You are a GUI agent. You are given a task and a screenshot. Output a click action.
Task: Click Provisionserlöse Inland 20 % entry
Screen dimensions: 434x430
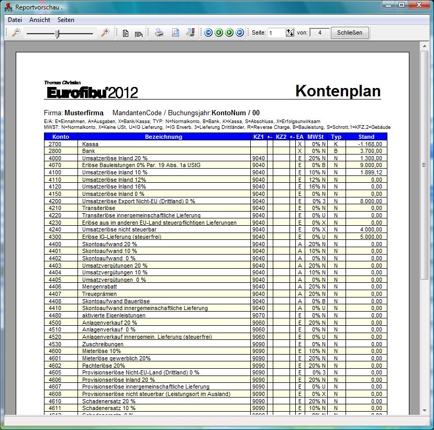pyautogui.click(x=118, y=380)
